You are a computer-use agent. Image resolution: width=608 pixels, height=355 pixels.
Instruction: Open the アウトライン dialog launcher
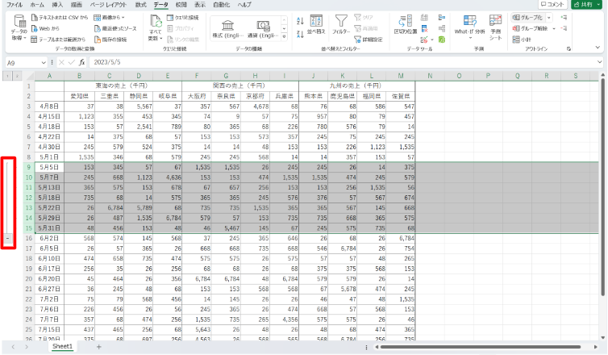coord(568,49)
